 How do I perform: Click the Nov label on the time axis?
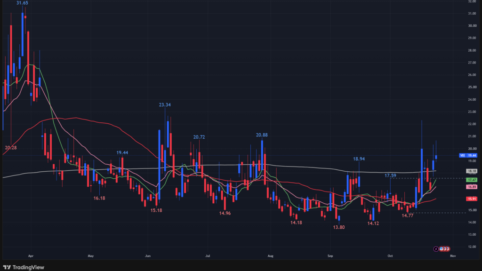pyautogui.click(x=453, y=255)
